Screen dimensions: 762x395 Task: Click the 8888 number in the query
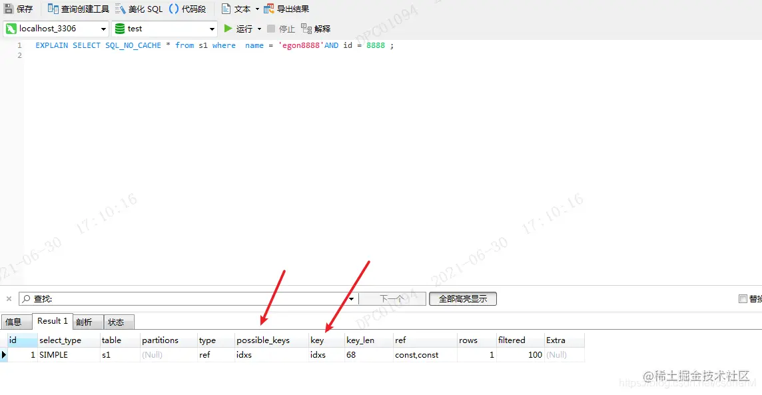376,45
